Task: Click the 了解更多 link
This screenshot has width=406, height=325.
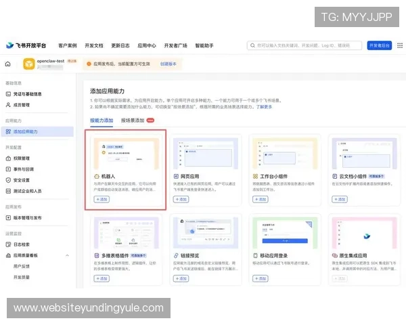Action: pos(264,107)
